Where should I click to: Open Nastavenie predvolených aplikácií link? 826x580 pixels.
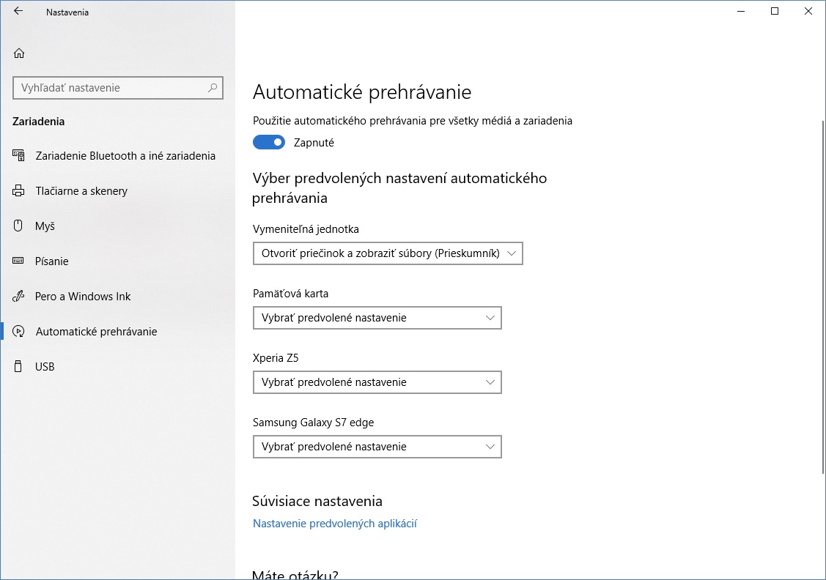coord(335,523)
